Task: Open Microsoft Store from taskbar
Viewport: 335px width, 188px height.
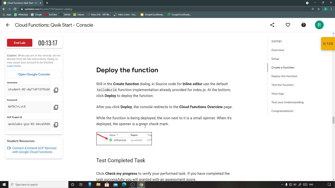Action: (107, 185)
